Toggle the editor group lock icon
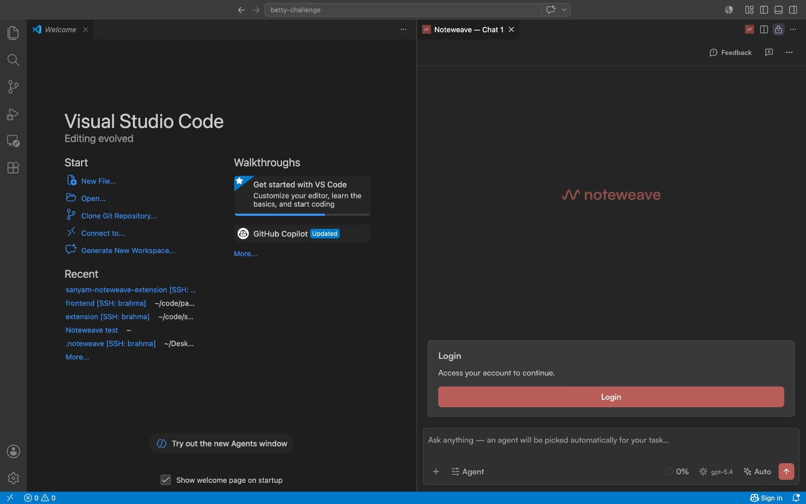This screenshot has height=504, width=806. click(778, 30)
